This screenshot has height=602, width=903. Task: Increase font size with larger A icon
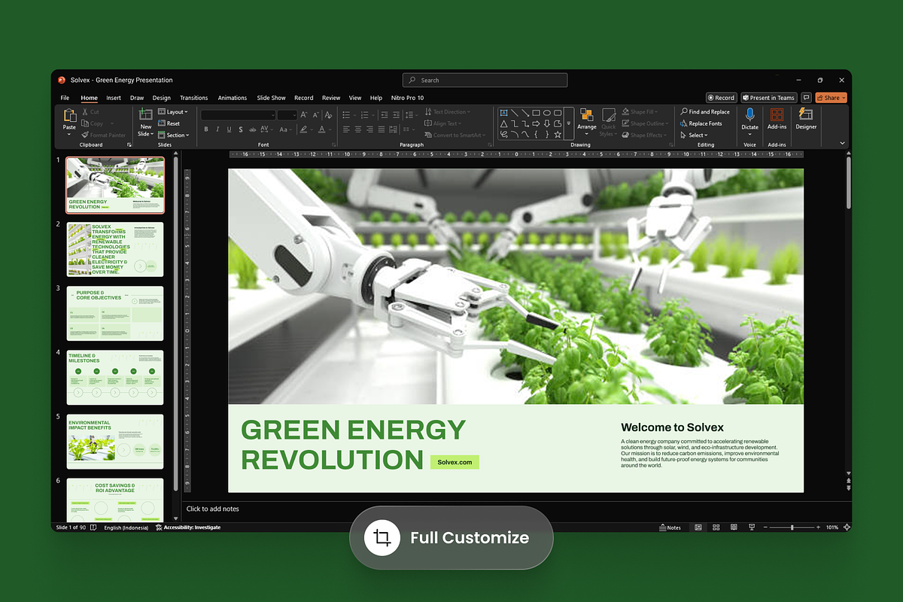[304, 115]
